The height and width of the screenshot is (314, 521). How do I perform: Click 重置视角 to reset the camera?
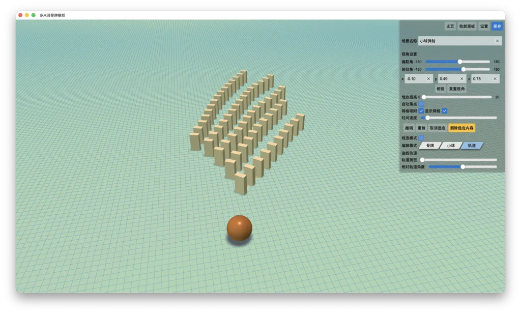(x=457, y=89)
